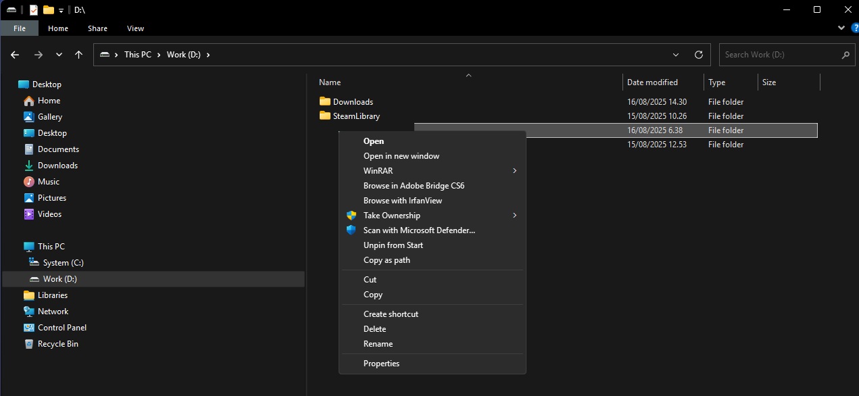
Task: Expand the WinRAR submenu
Action: tap(514, 171)
